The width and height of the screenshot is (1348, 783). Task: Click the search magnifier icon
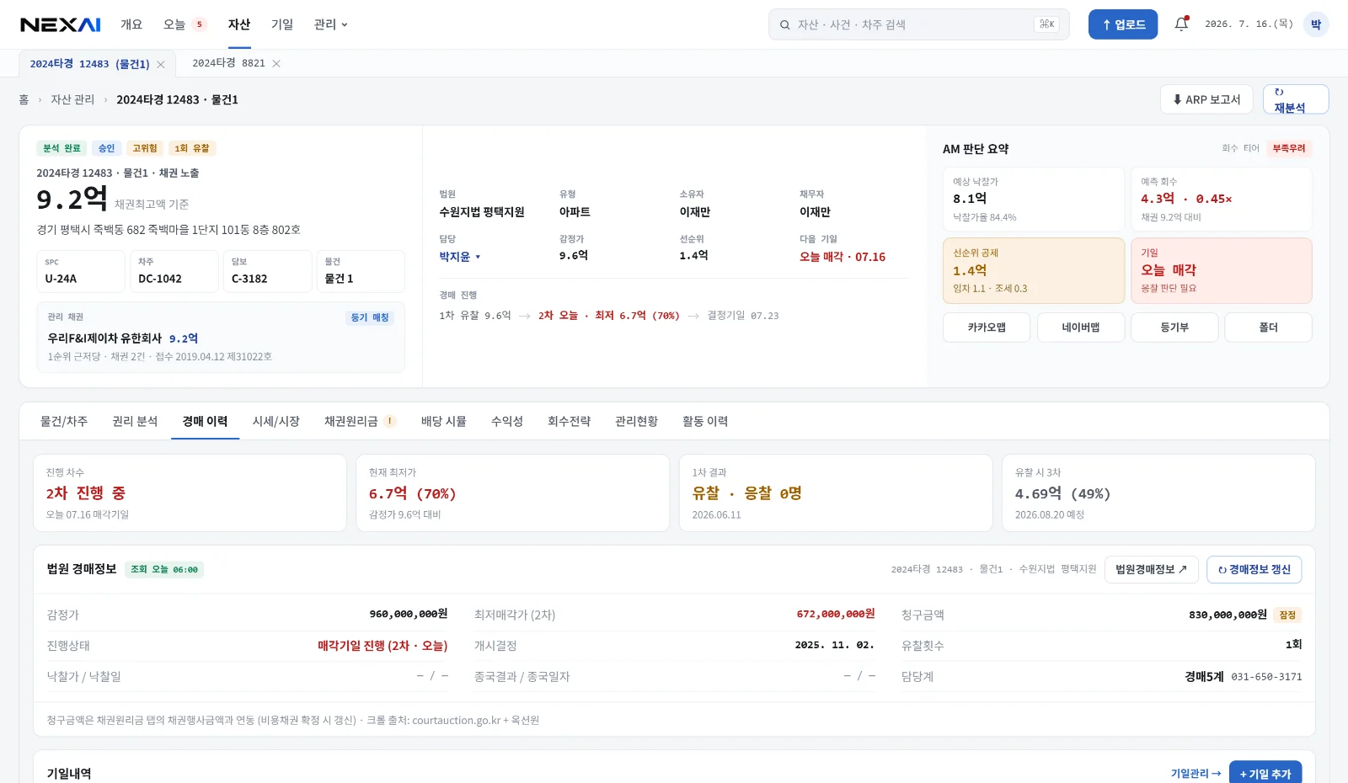pyautogui.click(x=784, y=24)
